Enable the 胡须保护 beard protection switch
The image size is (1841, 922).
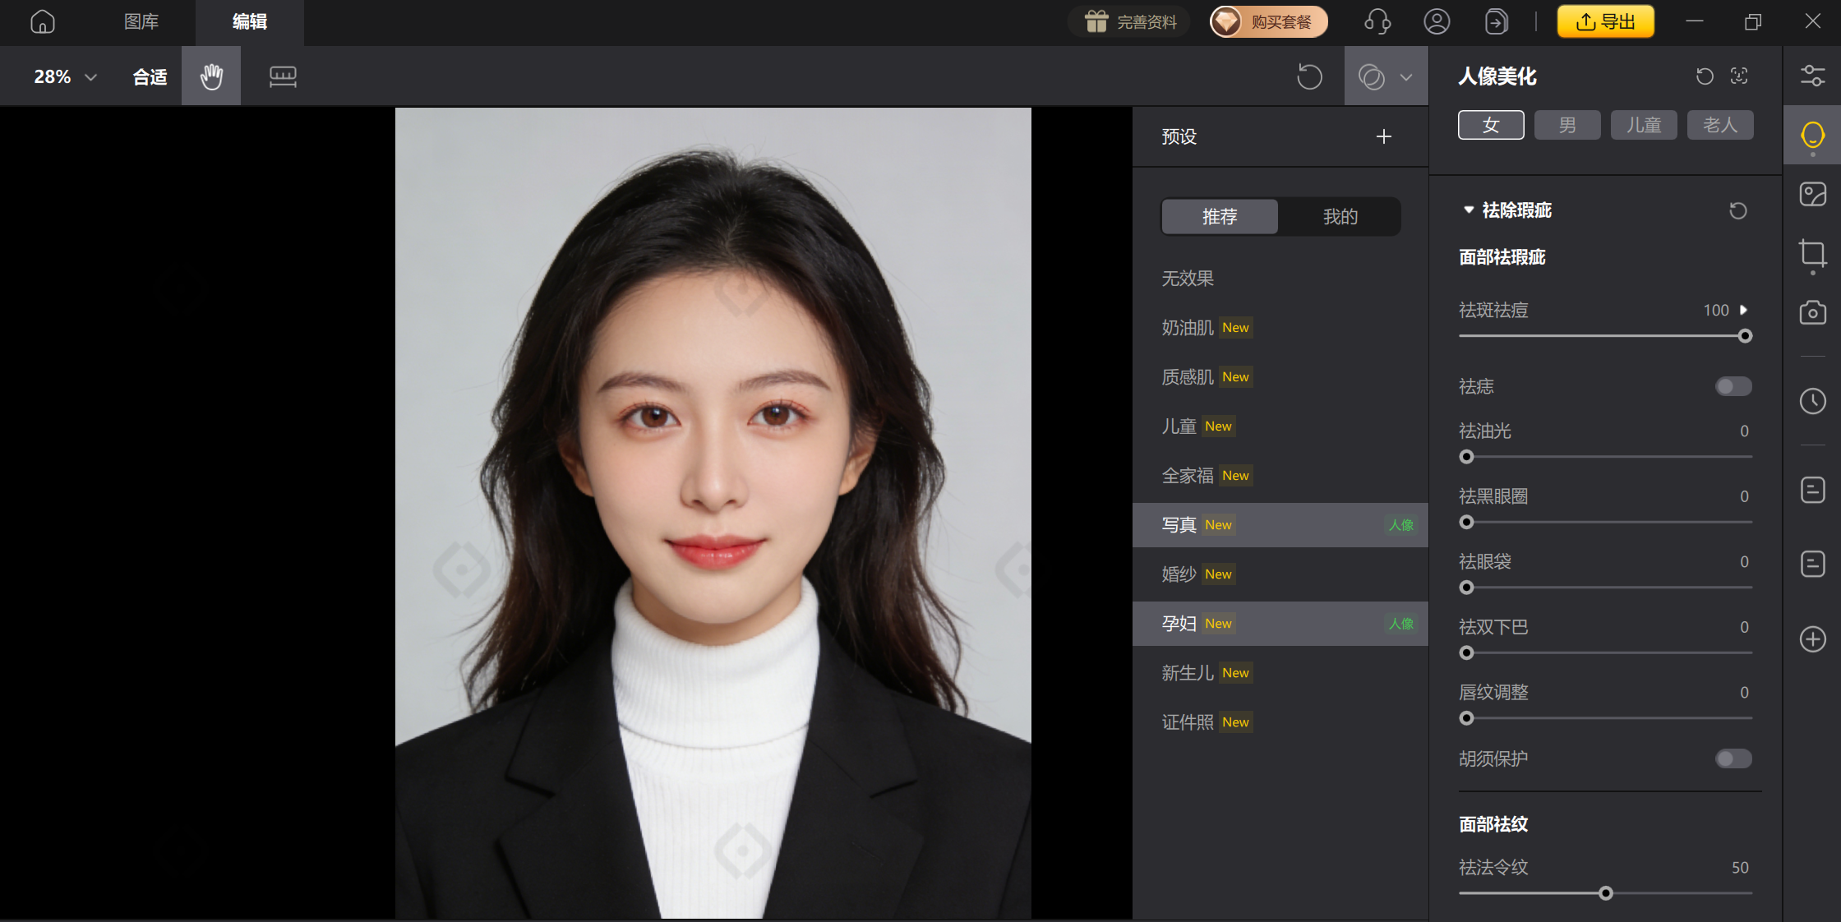pyautogui.click(x=1733, y=758)
